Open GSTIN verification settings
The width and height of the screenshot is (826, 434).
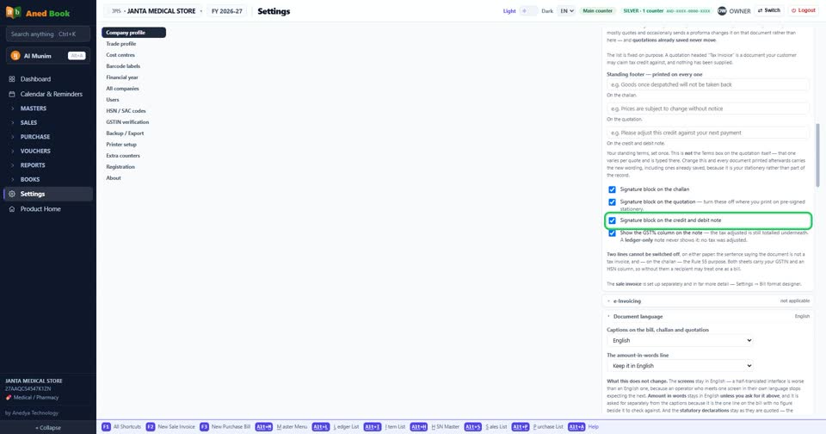pyautogui.click(x=127, y=121)
